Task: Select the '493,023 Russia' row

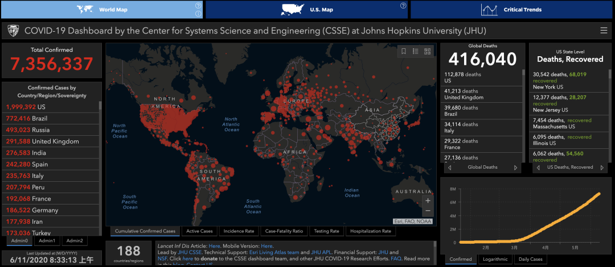Action: pos(51,130)
